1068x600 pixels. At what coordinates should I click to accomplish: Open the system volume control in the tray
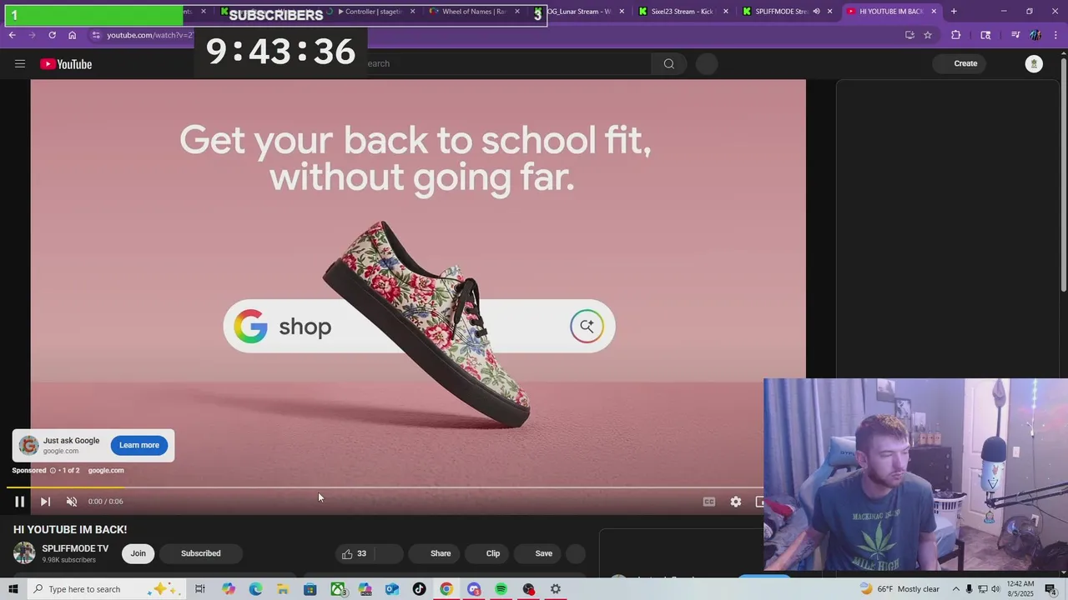coord(995,589)
